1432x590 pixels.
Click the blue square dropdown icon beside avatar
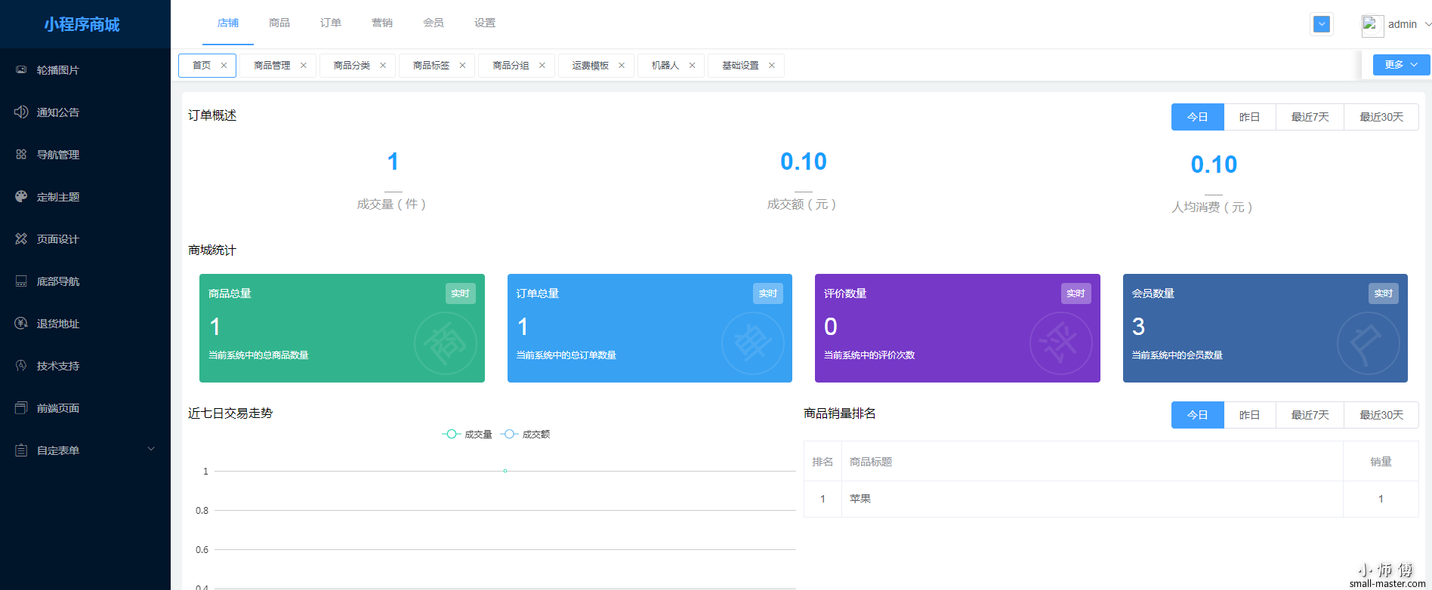click(x=1322, y=24)
